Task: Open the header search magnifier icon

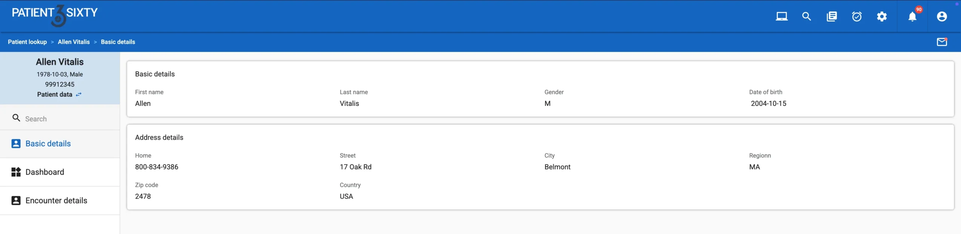Action: coord(806,16)
